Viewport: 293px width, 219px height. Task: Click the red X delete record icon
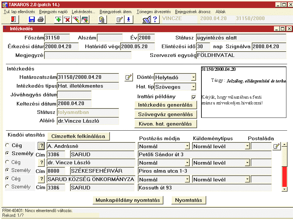coord(67,19)
